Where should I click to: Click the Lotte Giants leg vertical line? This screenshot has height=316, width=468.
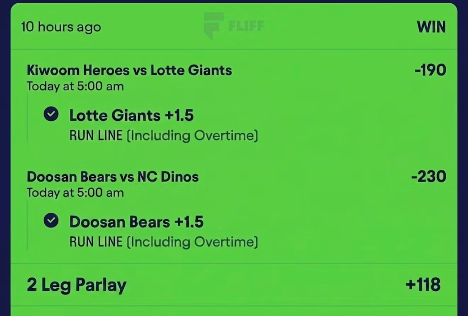28,119
